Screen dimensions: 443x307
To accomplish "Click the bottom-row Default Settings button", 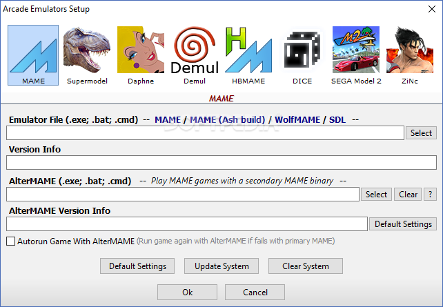I will point(137,266).
